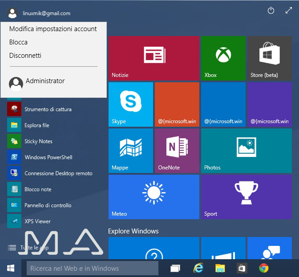
Task: Launch the Xbox tile
Action: pyautogui.click(x=223, y=58)
